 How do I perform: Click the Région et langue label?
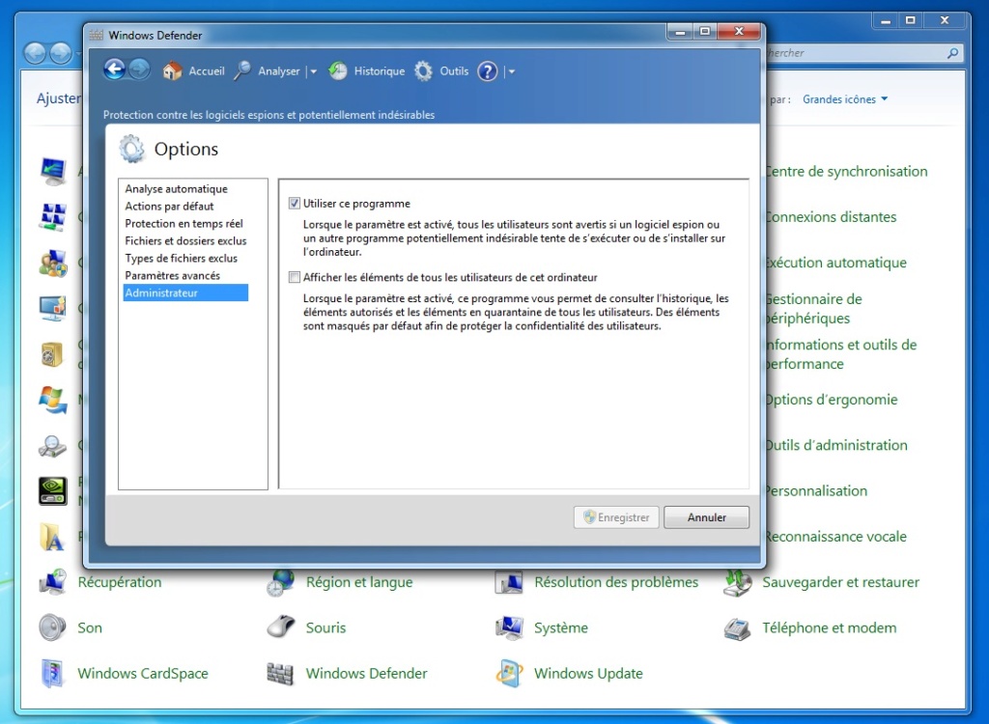pyautogui.click(x=359, y=582)
